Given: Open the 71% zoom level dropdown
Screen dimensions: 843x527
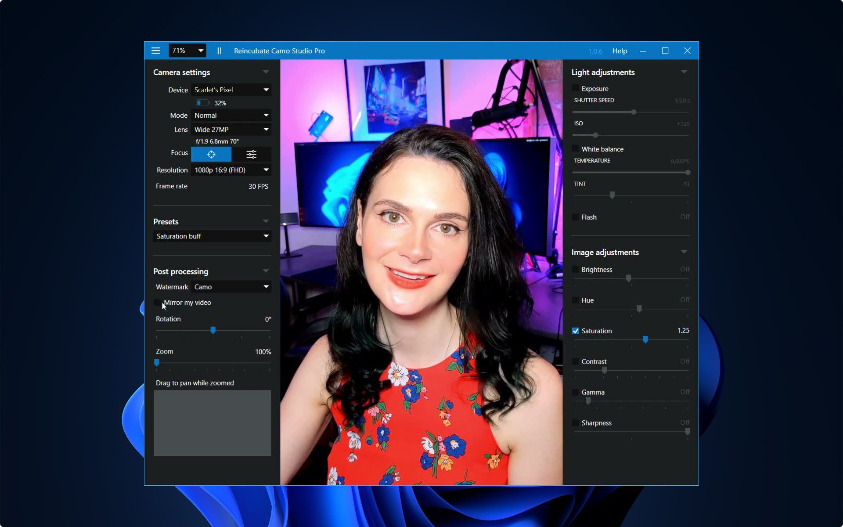Looking at the screenshot, I should pyautogui.click(x=187, y=51).
